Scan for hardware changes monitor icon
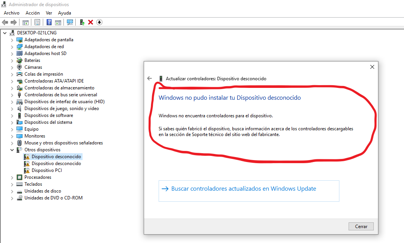 [70, 23]
